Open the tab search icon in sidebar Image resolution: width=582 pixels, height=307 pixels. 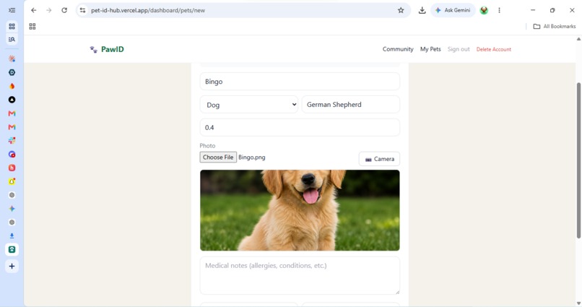pos(12,39)
